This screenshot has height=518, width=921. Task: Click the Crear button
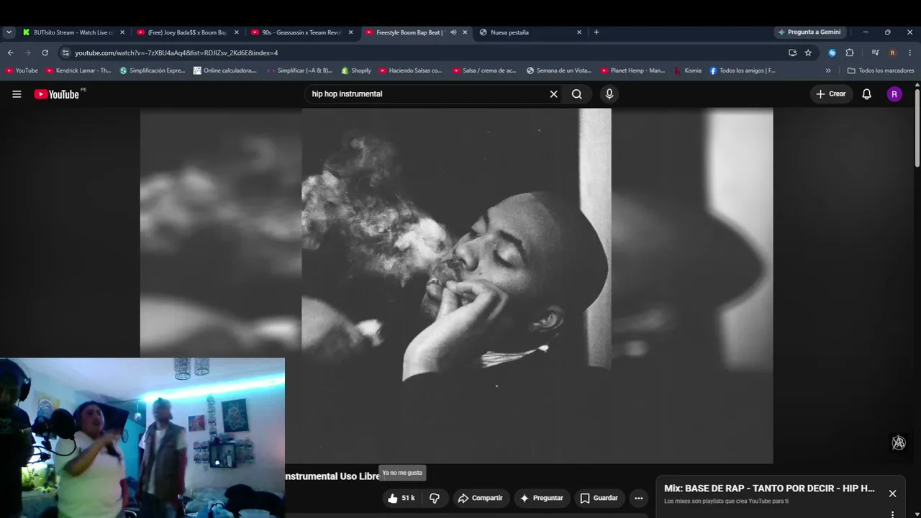coord(831,94)
